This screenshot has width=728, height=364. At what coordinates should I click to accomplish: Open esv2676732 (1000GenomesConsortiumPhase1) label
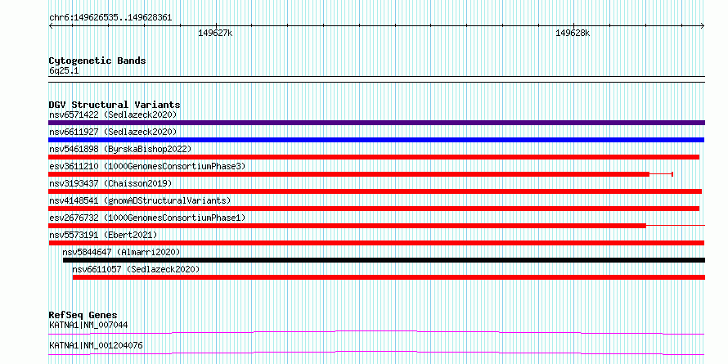pyautogui.click(x=147, y=218)
